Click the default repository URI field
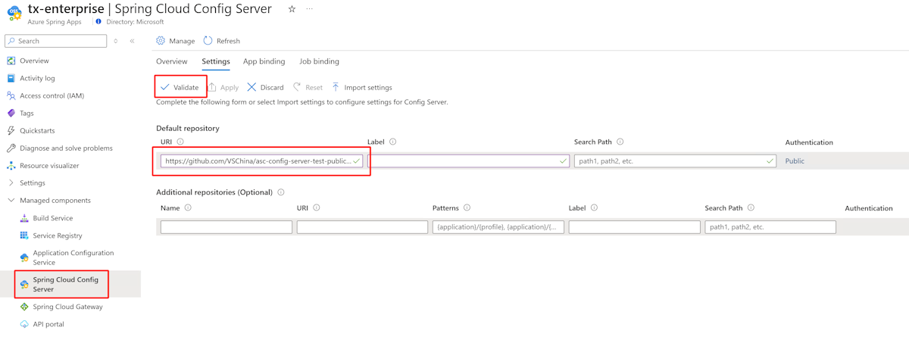The image size is (909, 337). pyautogui.click(x=261, y=161)
